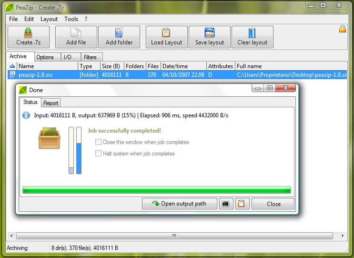The width and height of the screenshot is (354, 258).
Task: Click the scrollbar left arrow
Action: pos(11,236)
